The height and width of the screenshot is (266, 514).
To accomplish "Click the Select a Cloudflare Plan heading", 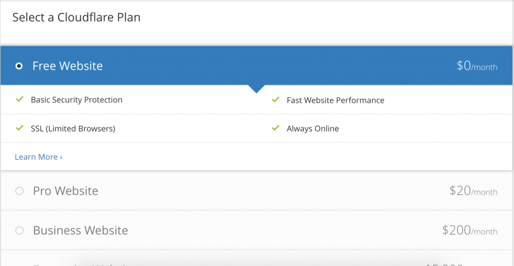I will point(76,17).
